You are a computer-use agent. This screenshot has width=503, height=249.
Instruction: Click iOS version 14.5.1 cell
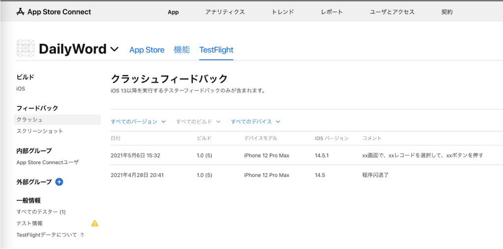[x=322, y=156]
